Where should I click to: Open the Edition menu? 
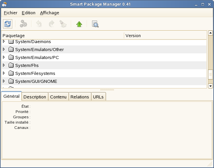(x=28, y=13)
